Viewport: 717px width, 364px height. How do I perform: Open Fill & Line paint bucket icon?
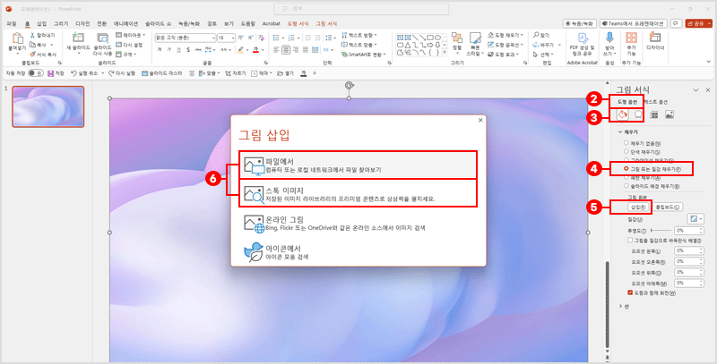[622, 114]
